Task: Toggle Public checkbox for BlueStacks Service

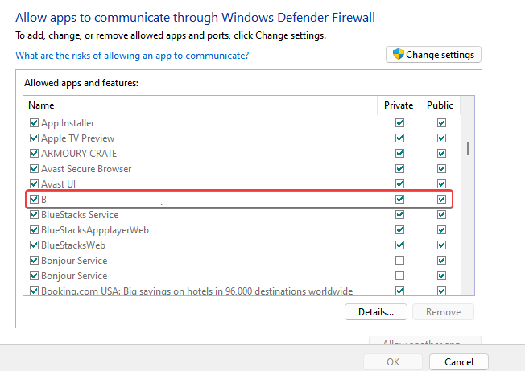Action: click(x=441, y=214)
